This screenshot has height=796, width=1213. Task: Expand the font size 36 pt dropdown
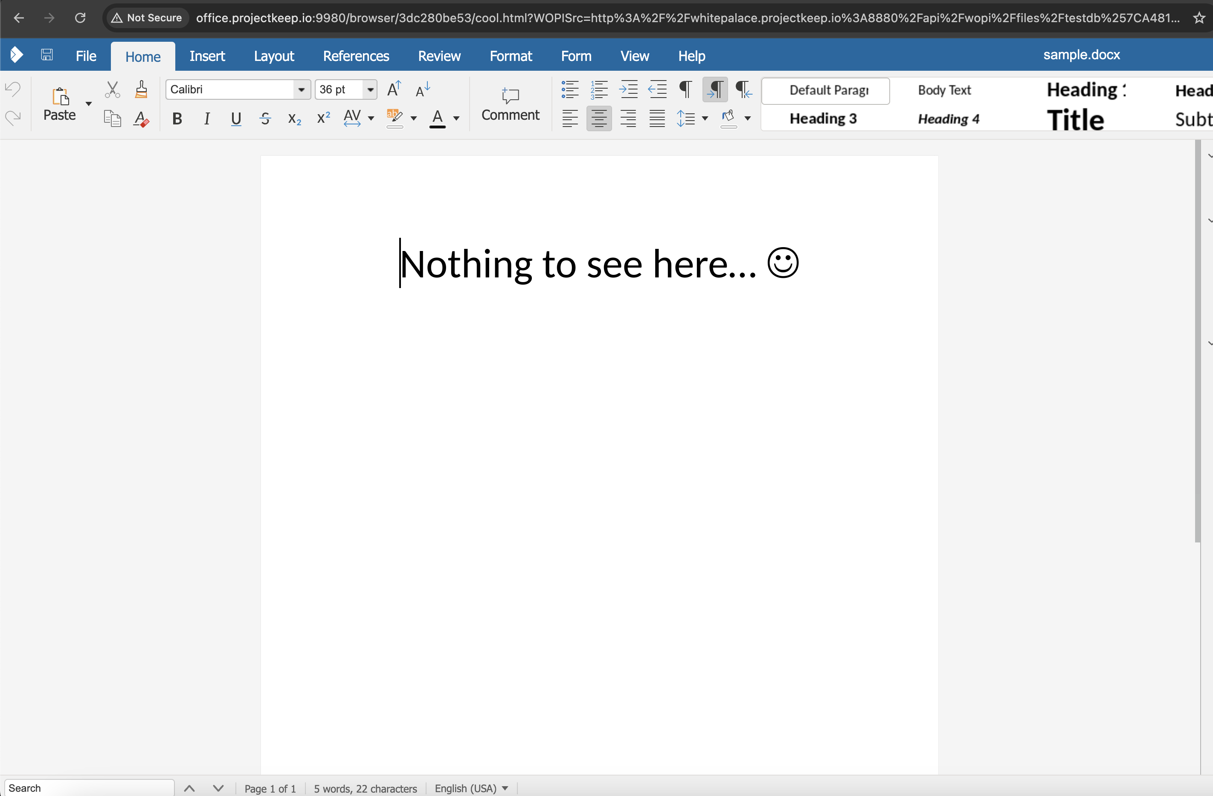pos(371,89)
